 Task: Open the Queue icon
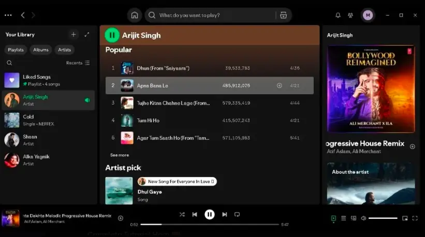coord(343,218)
